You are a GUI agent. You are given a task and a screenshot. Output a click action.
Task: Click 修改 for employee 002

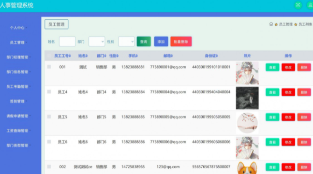pyautogui.click(x=288, y=167)
